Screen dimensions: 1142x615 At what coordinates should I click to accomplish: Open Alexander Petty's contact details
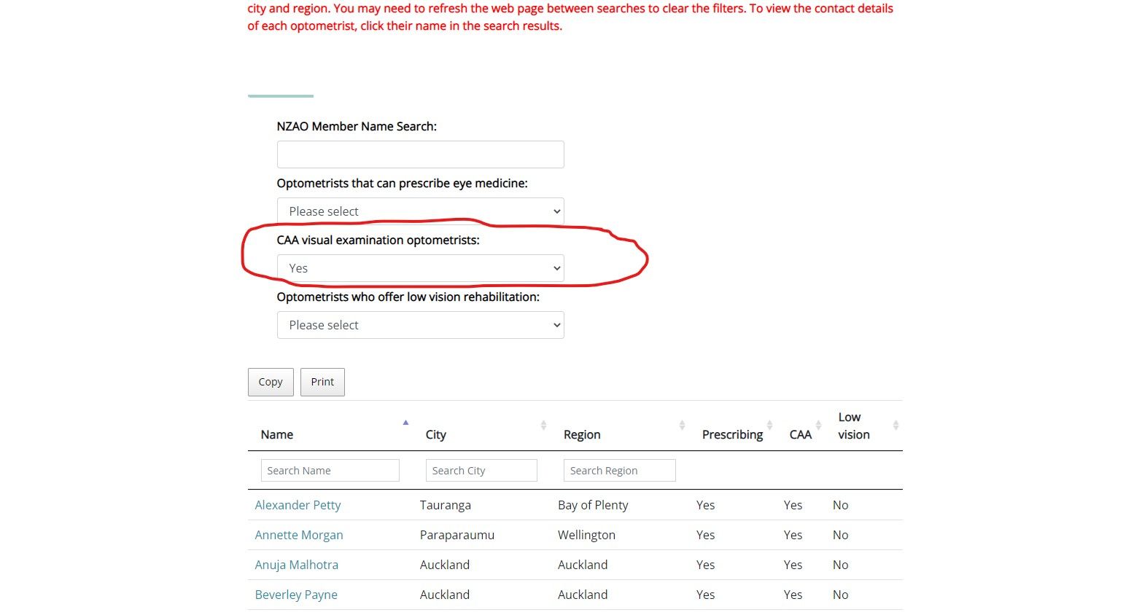(298, 504)
